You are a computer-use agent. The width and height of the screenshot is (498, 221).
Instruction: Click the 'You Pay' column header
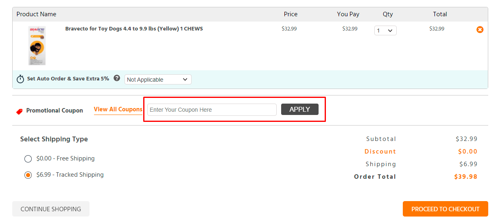[x=348, y=14]
